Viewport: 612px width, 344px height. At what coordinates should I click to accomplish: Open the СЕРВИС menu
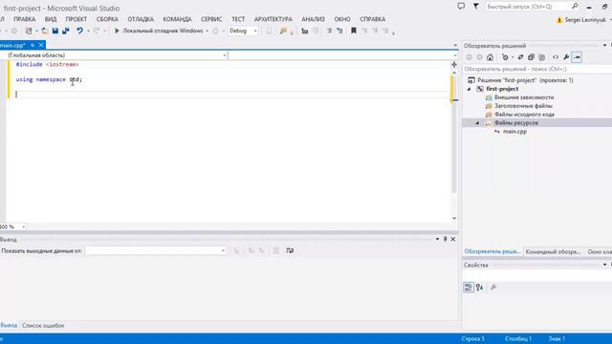click(x=211, y=19)
